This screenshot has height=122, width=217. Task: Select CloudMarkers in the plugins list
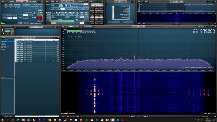[x=125, y=16]
